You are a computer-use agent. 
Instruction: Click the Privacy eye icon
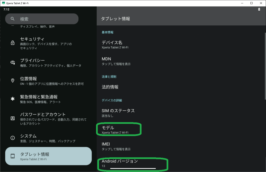[13, 62]
